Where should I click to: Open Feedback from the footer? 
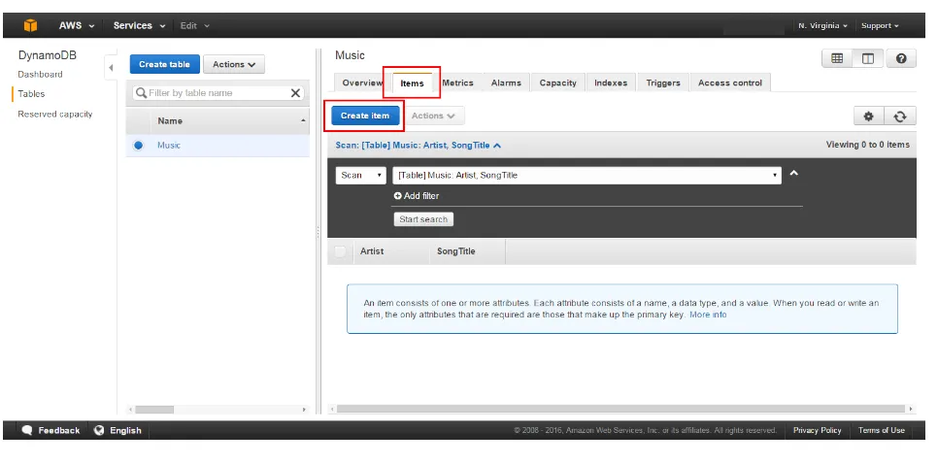pos(50,430)
